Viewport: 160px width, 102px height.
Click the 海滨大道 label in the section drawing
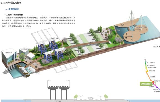pos(91,98)
